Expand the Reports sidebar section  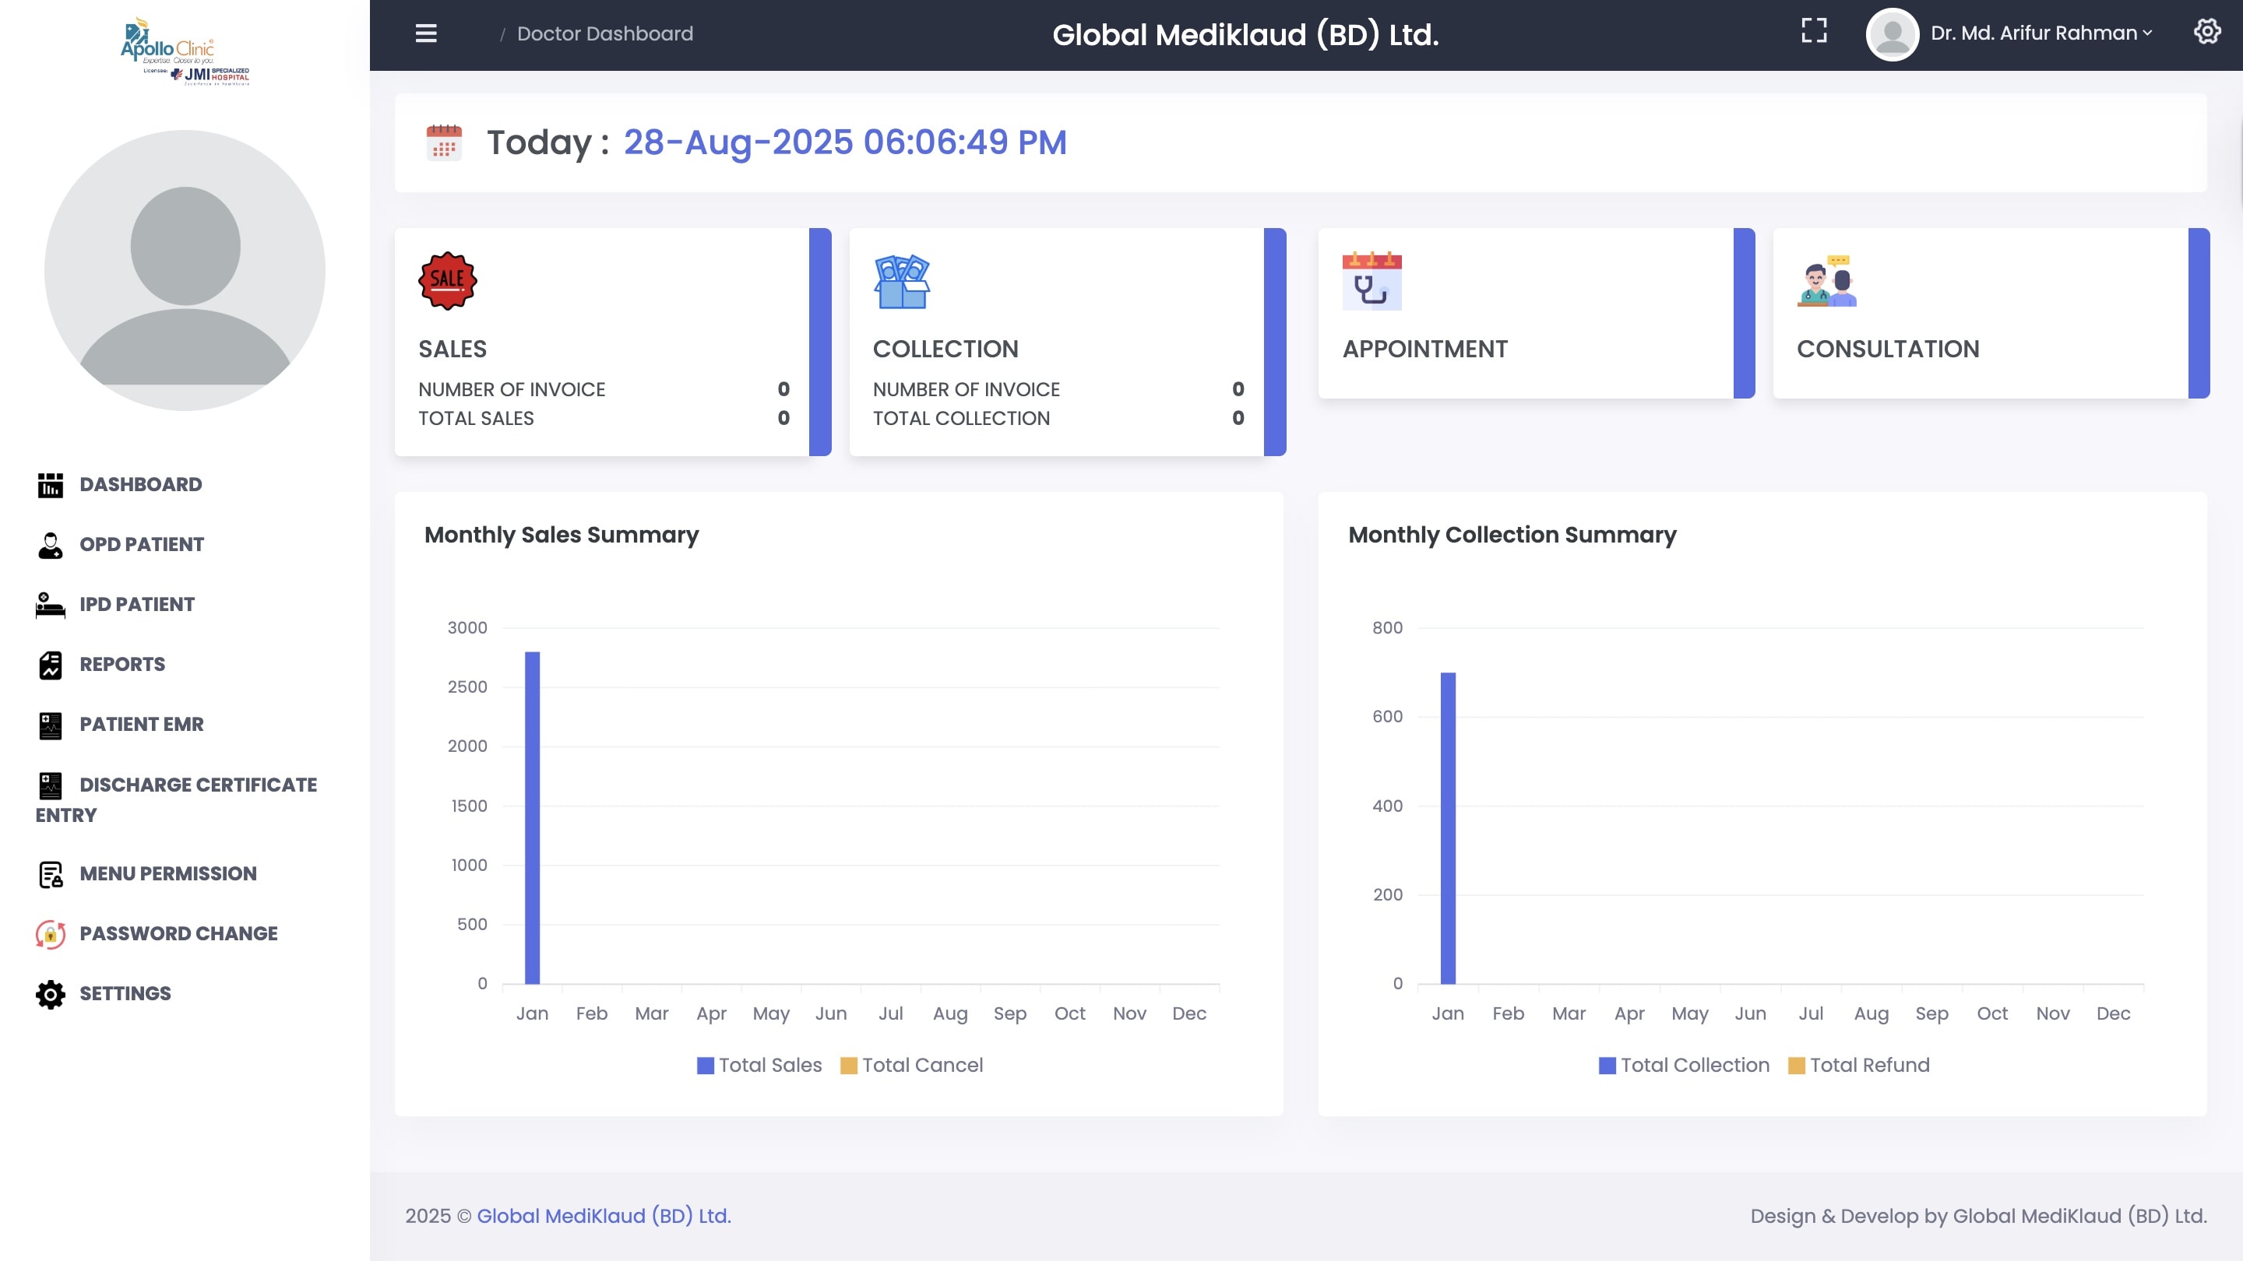tap(122, 665)
